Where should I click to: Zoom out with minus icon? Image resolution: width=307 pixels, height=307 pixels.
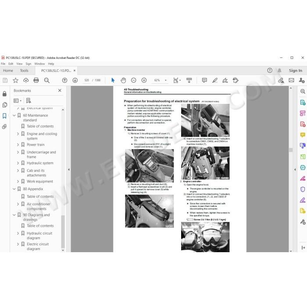133,80
